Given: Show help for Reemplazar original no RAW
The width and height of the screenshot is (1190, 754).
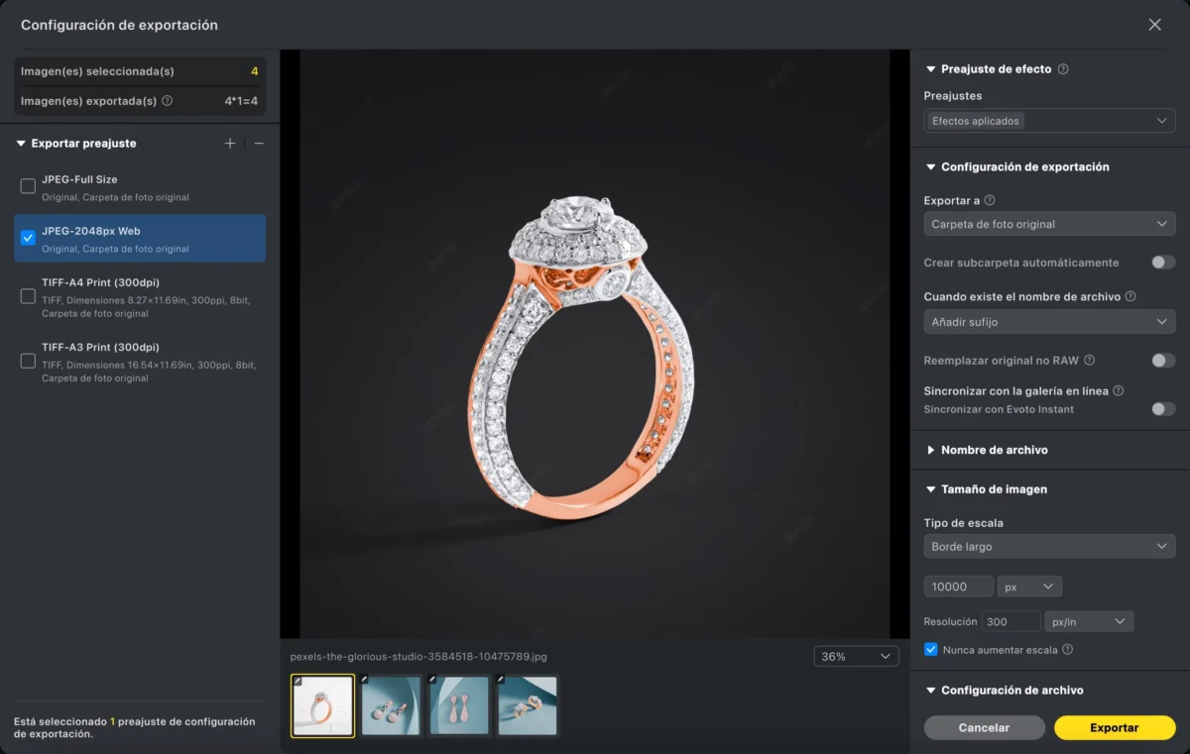Looking at the screenshot, I should [x=1089, y=361].
